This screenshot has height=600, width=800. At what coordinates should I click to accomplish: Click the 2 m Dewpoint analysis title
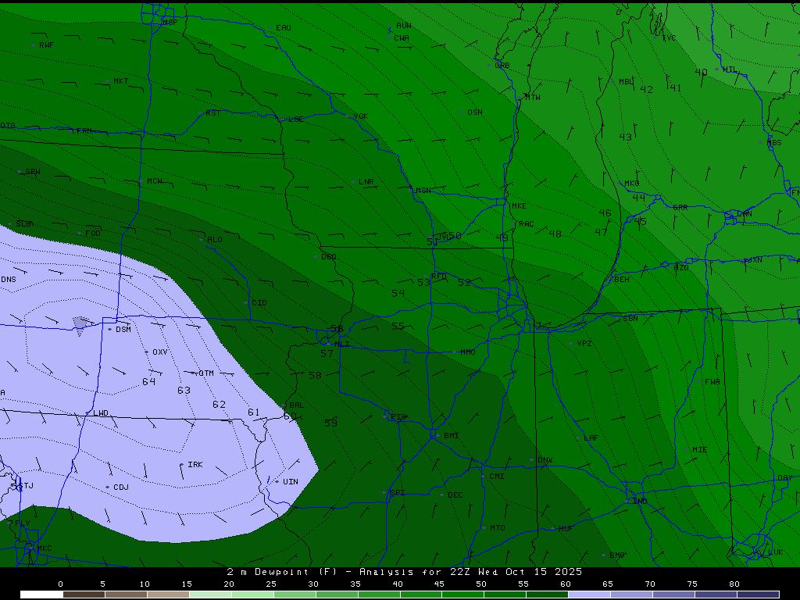tap(405, 572)
